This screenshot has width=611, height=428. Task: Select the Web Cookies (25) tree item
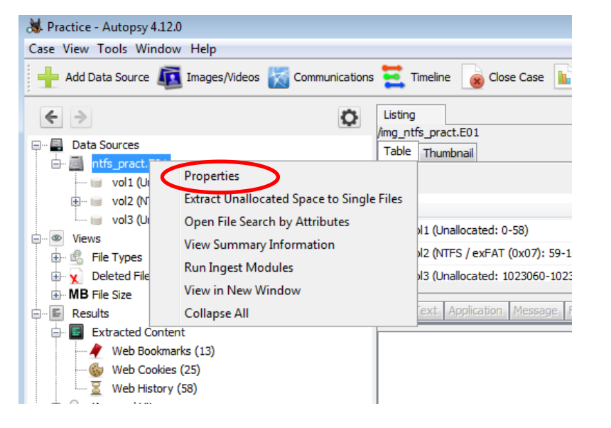(x=156, y=370)
